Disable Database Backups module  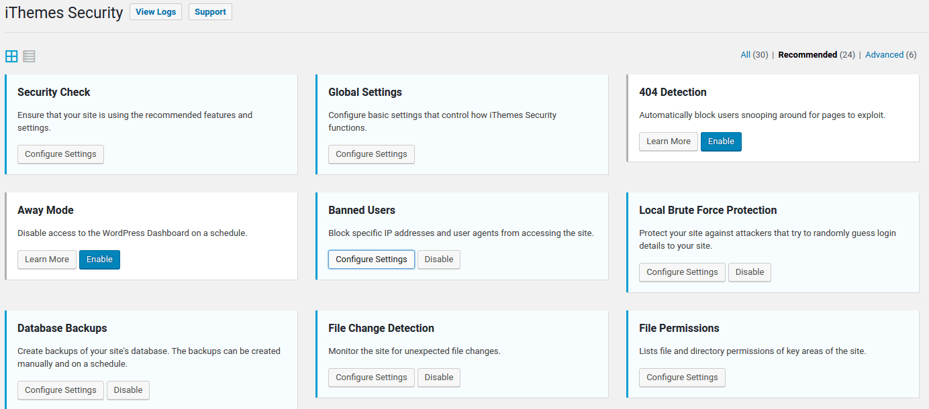(128, 390)
